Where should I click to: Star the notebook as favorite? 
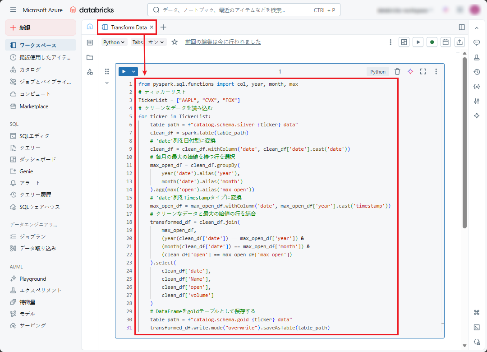pos(175,42)
